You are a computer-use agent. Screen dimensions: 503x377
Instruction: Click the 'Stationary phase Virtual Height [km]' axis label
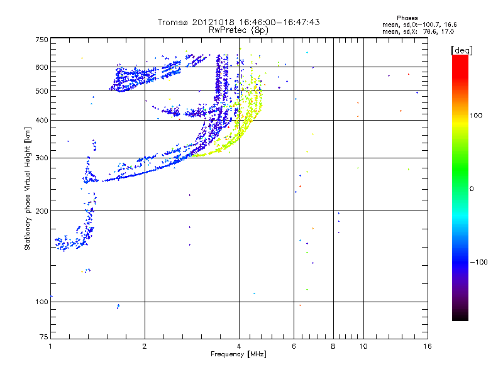[x=28, y=189]
